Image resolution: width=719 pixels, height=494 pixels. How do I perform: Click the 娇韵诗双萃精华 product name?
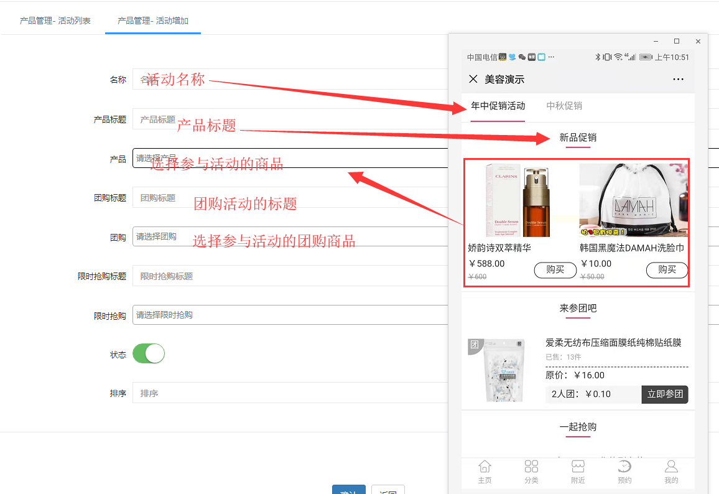pos(499,248)
